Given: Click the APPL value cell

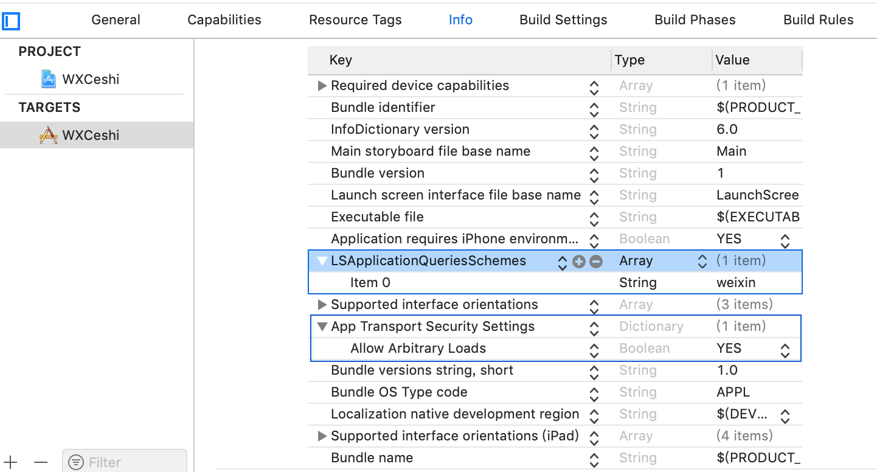Looking at the screenshot, I should coord(733,392).
